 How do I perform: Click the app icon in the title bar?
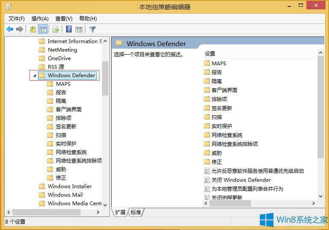(x=8, y=7)
